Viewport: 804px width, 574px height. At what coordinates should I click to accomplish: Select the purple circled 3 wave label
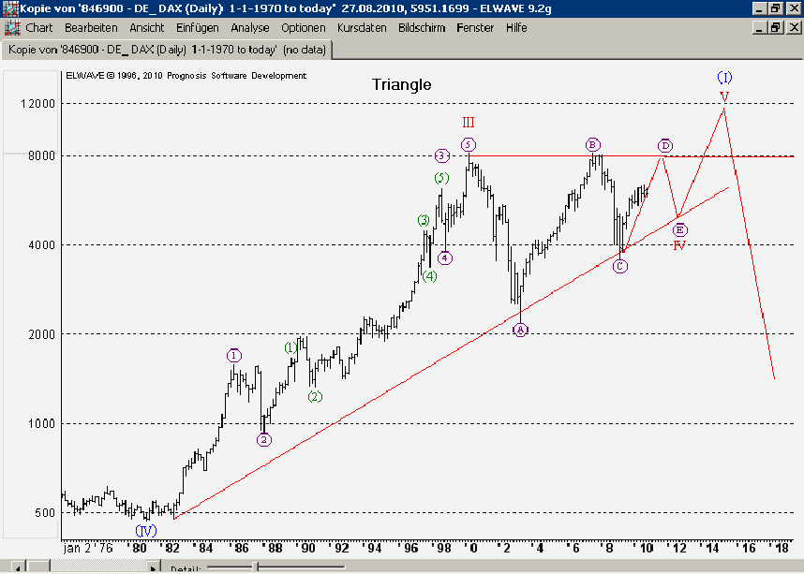442,155
